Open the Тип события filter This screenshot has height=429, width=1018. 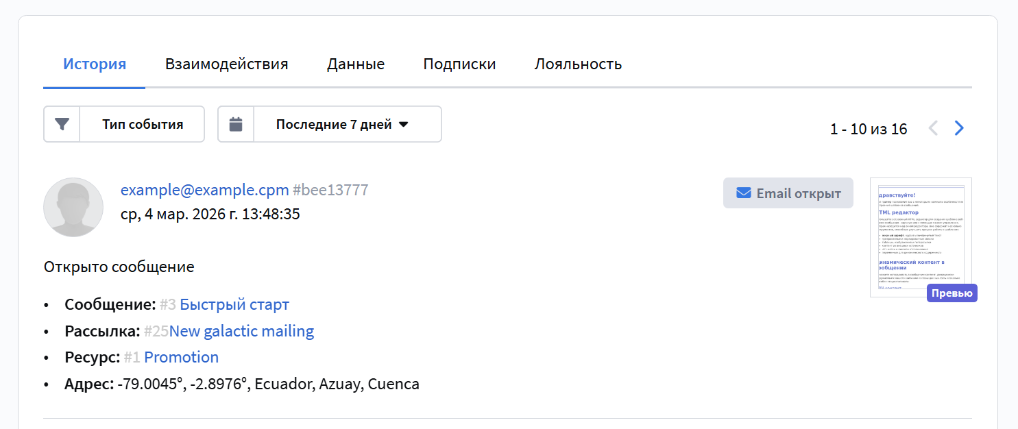point(143,124)
